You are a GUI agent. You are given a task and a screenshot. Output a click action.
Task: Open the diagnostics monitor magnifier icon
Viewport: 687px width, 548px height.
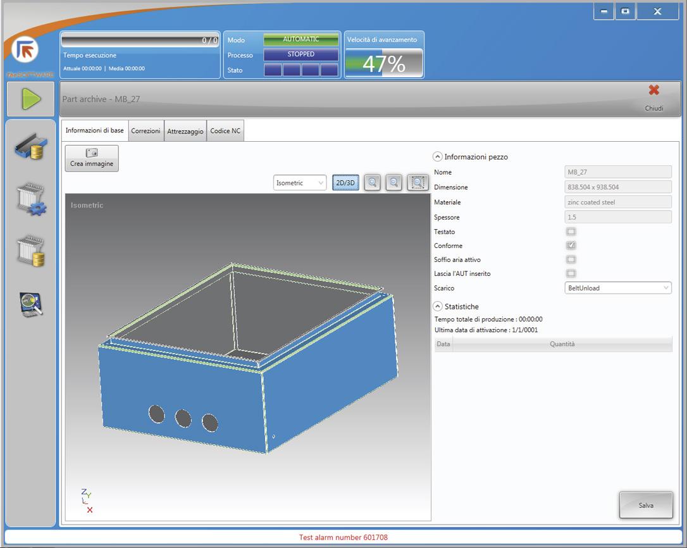[x=31, y=304]
